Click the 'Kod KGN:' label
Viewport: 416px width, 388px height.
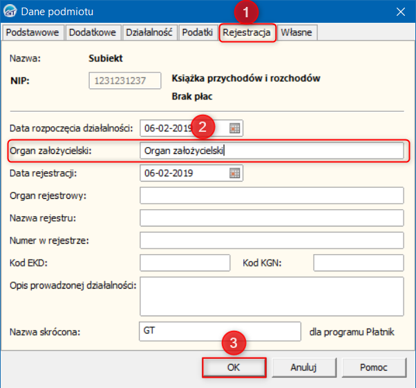262,263
